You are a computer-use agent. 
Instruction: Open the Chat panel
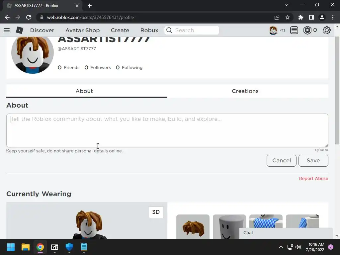[x=286, y=233]
